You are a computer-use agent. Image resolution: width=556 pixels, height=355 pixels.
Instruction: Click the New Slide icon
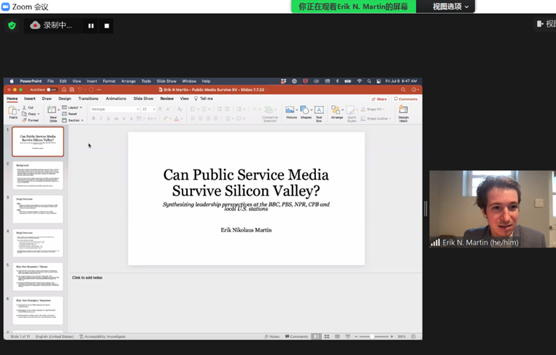[x=53, y=110]
